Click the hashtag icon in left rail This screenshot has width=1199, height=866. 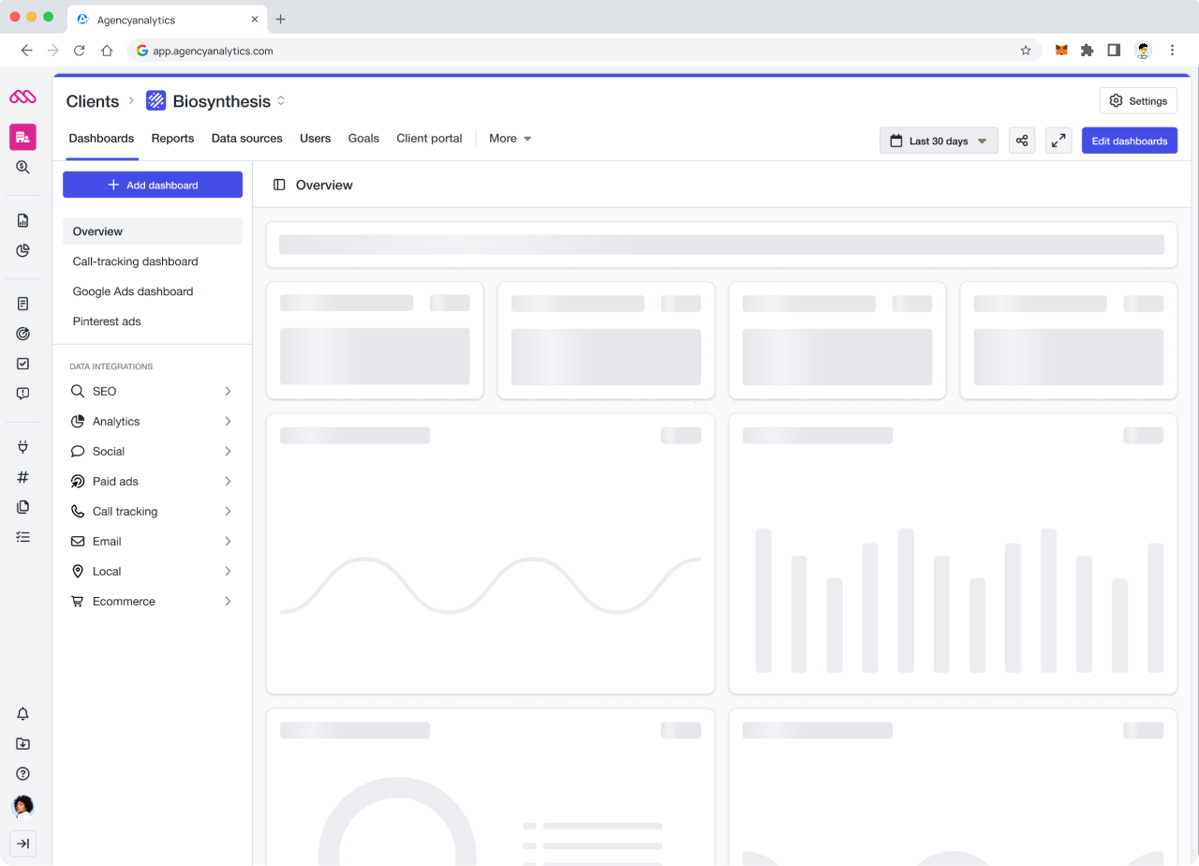(x=23, y=477)
